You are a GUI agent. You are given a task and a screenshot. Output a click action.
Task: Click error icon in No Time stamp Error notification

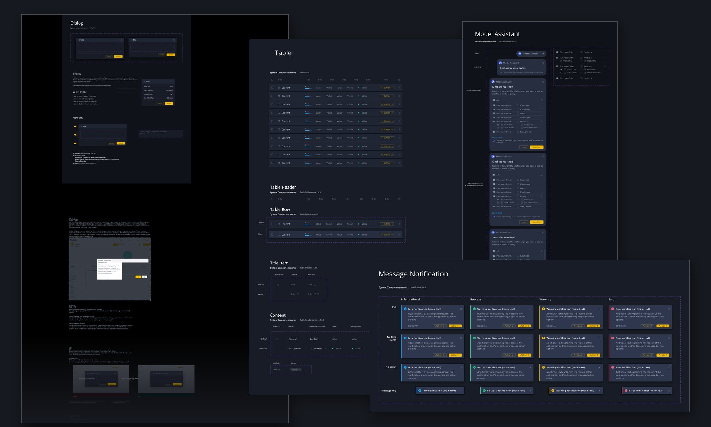(613, 338)
